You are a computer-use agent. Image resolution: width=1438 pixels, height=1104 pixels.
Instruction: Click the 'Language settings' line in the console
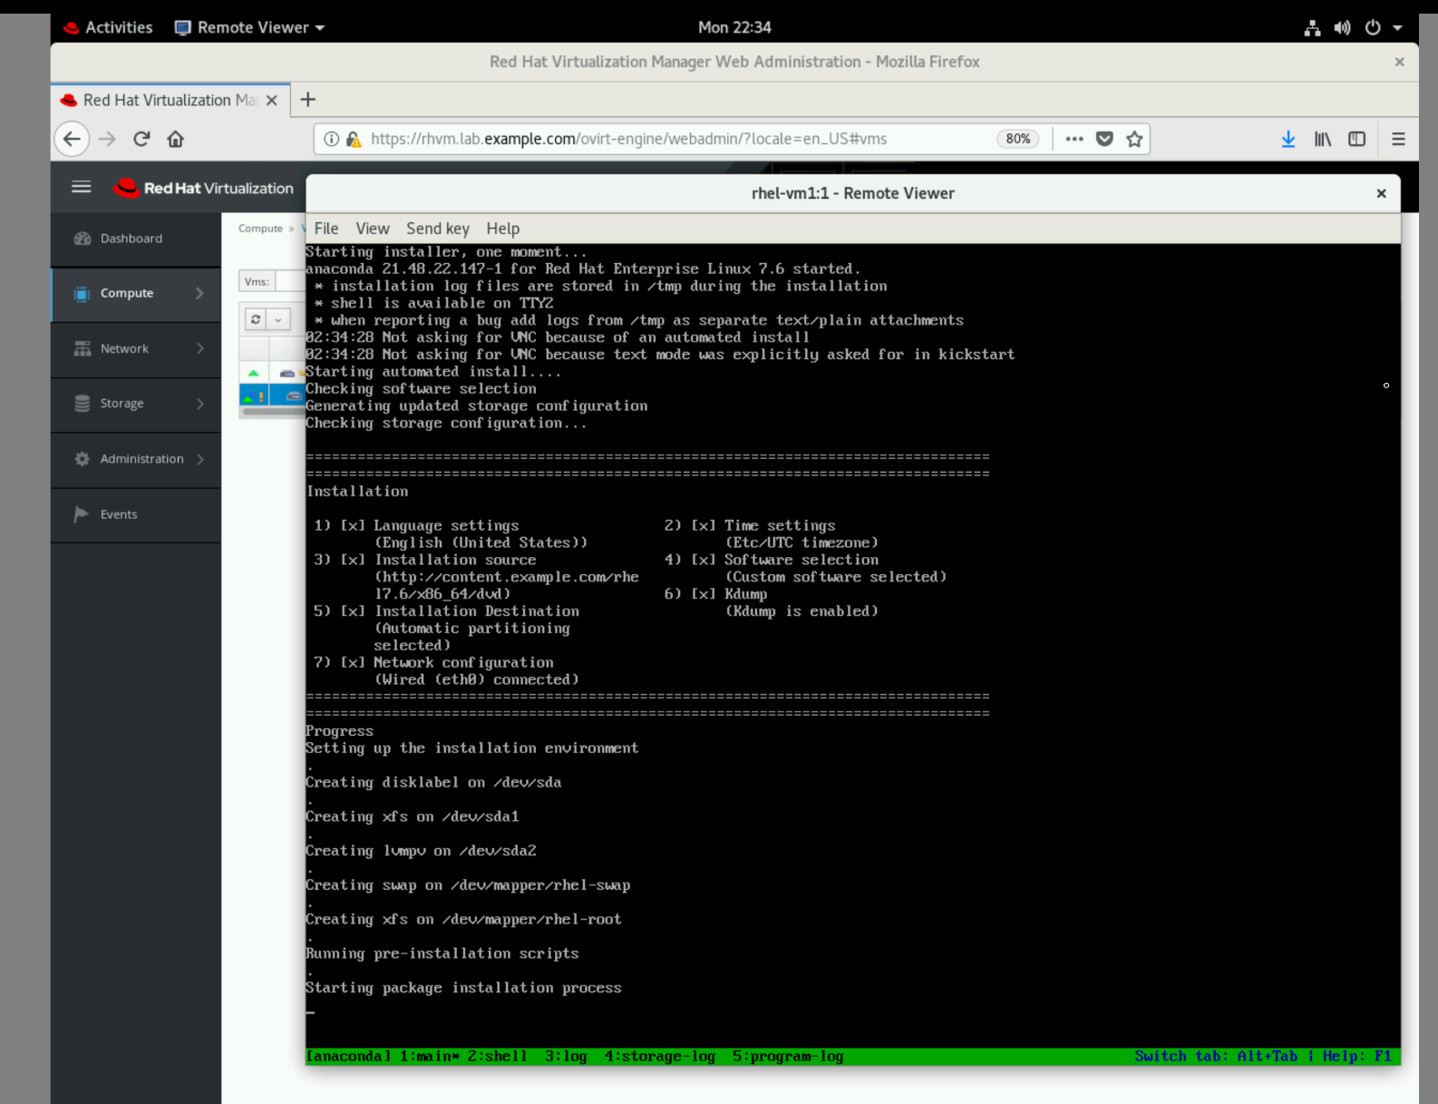click(417, 526)
